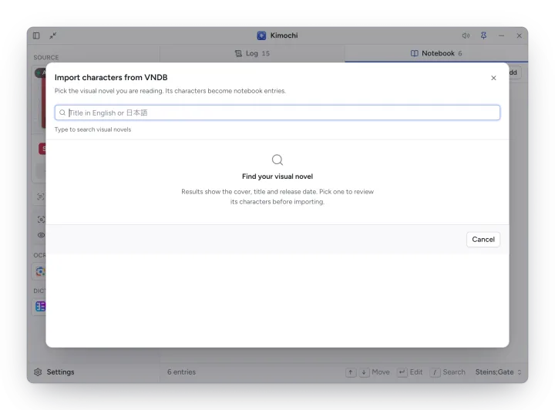Toggle the eye visibility icon in the sidebar
Viewport: 555px width, 410px height.
pos(41,235)
